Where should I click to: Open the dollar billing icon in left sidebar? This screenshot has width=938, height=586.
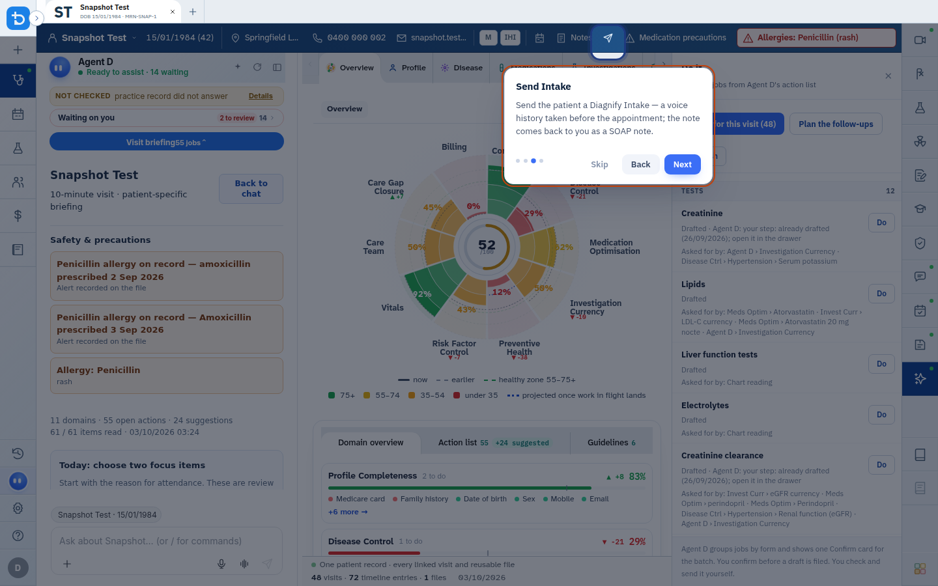point(18,216)
